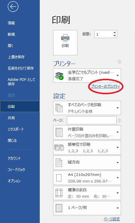Select 名前を付けて保存 in the sidebar
This screenshot has width=135, height=223.
[21, 68]
